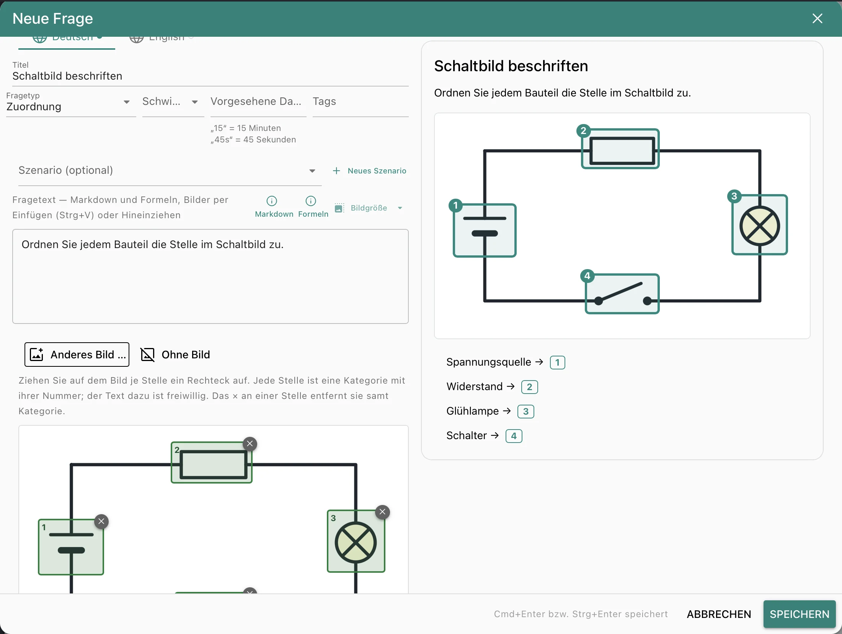Remove region 2 with its x icon
The width and height of the screenshot is (842, 634).
pos(250,444)
